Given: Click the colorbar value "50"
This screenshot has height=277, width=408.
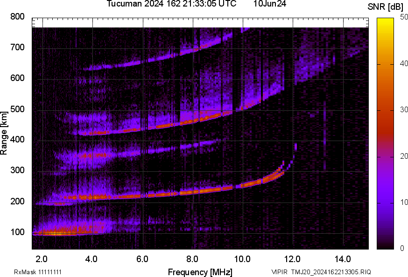Looking at the screenshot, I should (x=404, y=17).
